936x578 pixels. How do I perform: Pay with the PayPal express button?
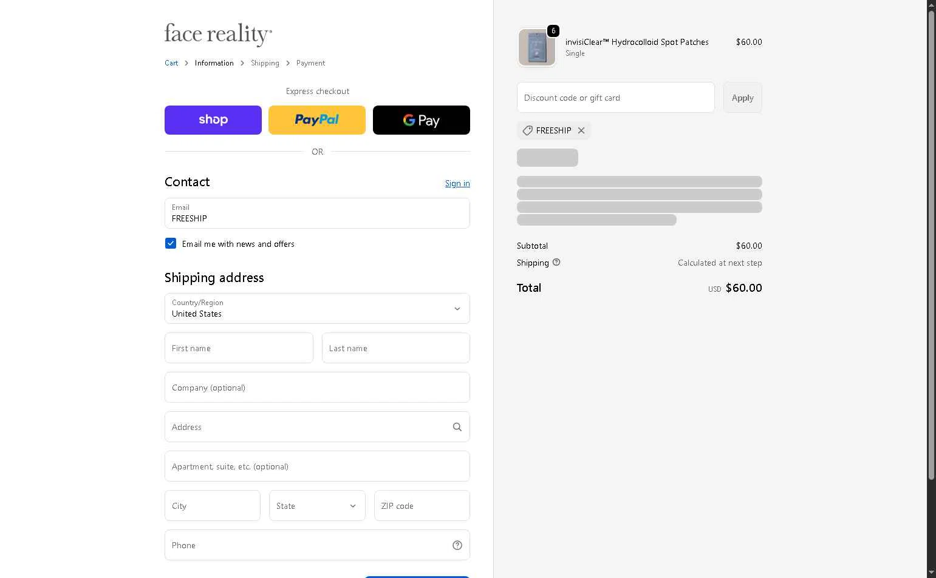pyautogui.click(x=317, y=120)
